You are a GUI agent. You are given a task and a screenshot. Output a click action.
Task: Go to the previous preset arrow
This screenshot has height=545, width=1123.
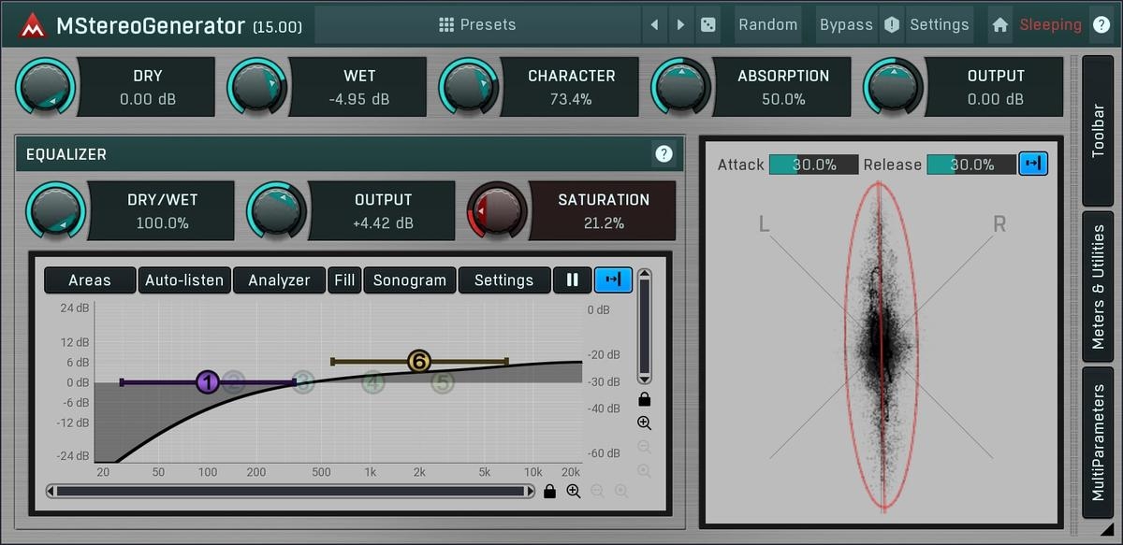tap(654, 25)
